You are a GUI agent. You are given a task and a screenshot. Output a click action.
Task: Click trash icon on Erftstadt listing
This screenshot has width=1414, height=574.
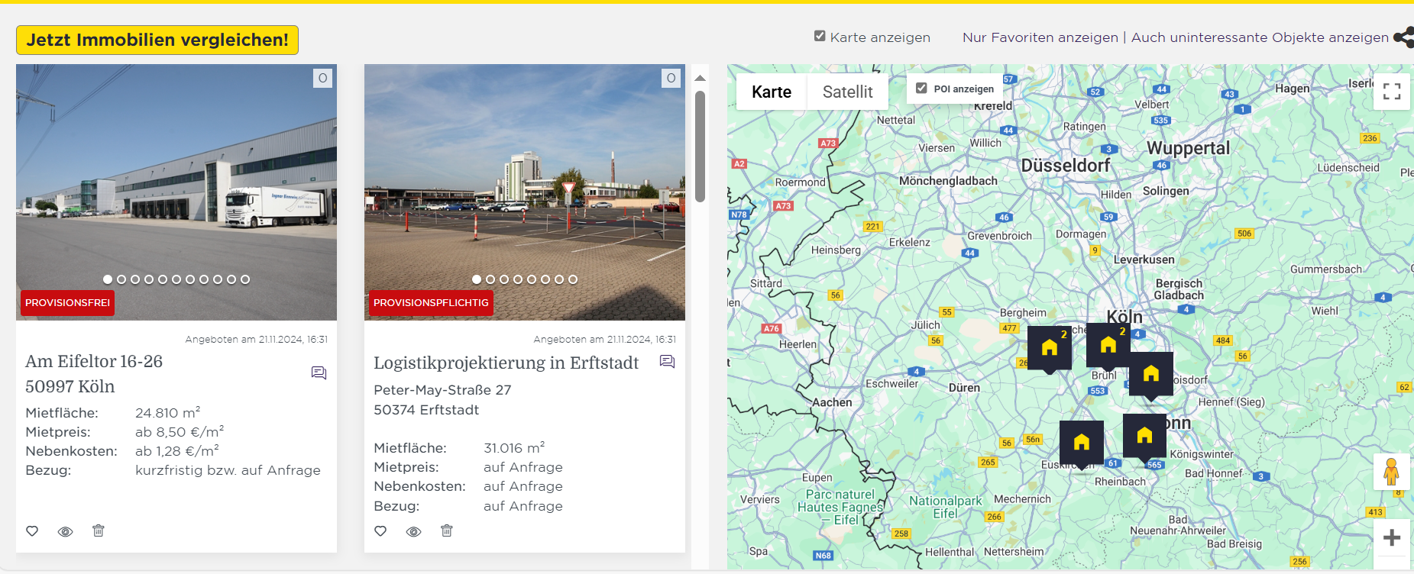click(447, 530)
